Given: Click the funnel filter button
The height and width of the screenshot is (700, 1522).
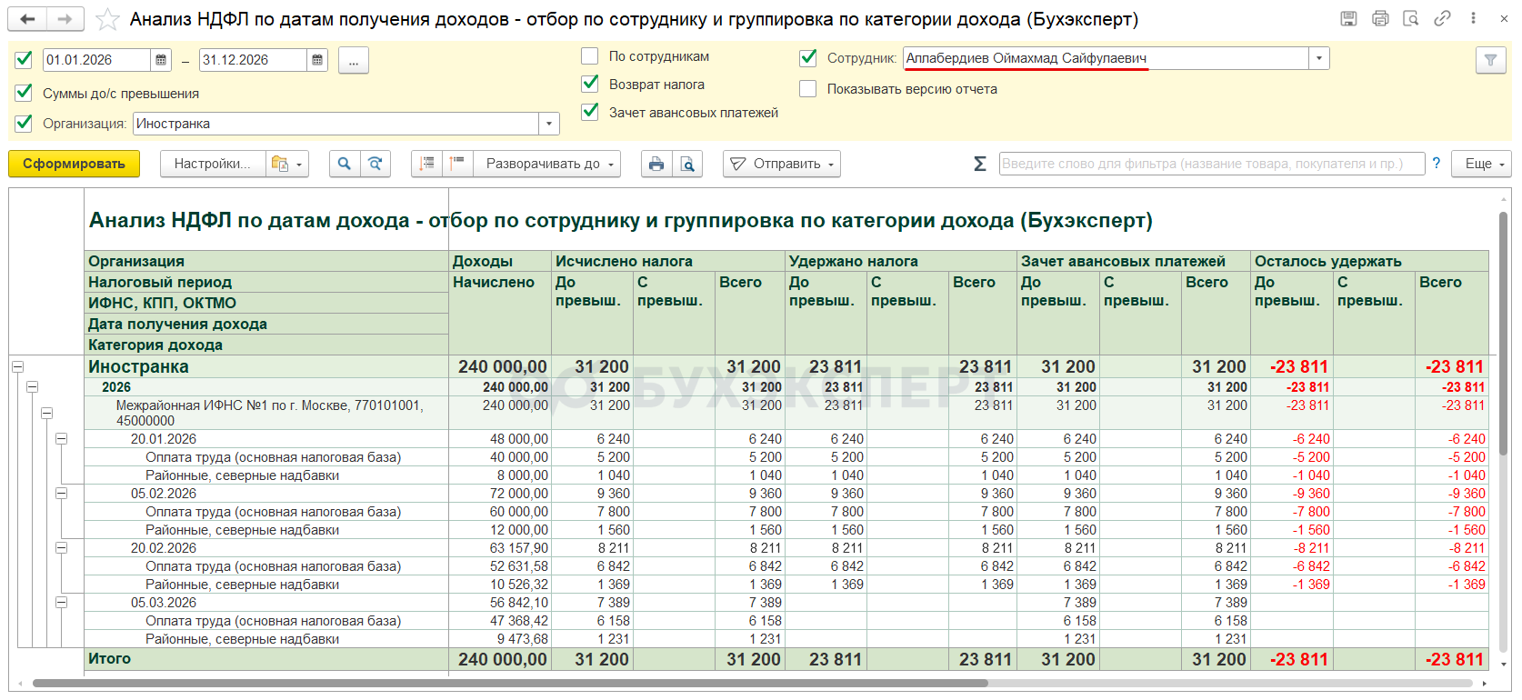Looking at the screenshot, I should click(1490, 60).
